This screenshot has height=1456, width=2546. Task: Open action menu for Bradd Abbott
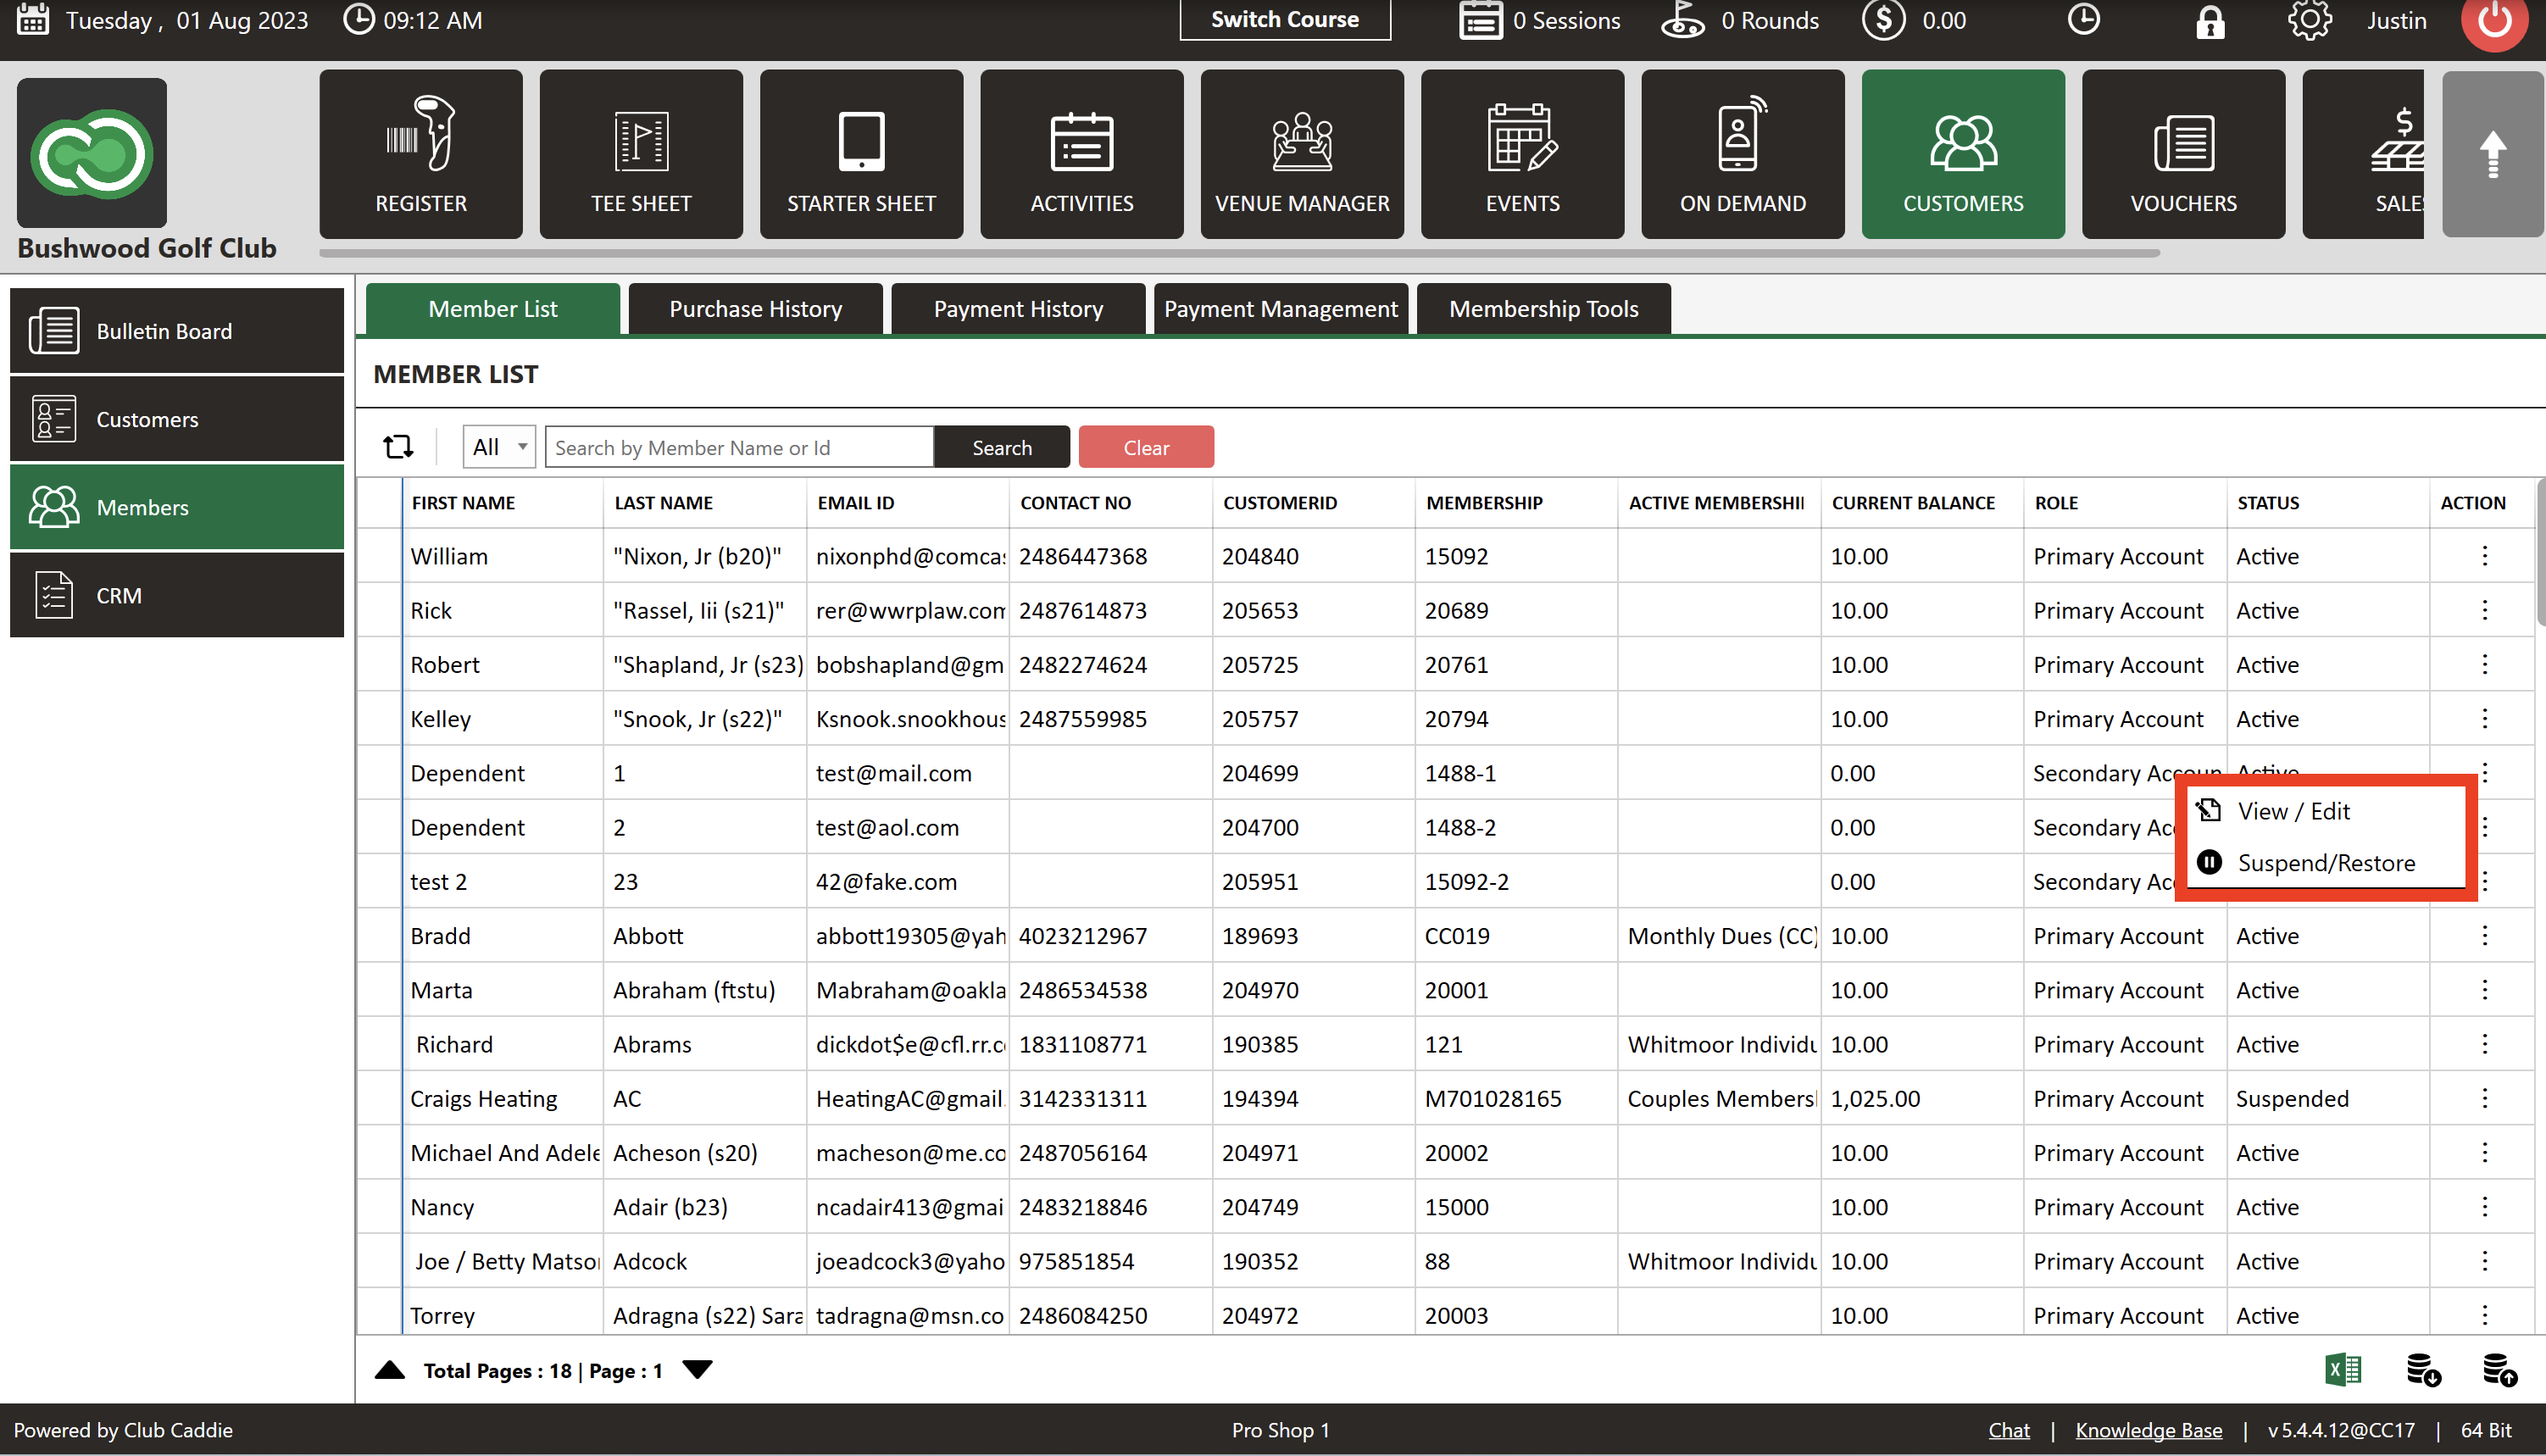pyautogui.click(x=2484, y=936)
